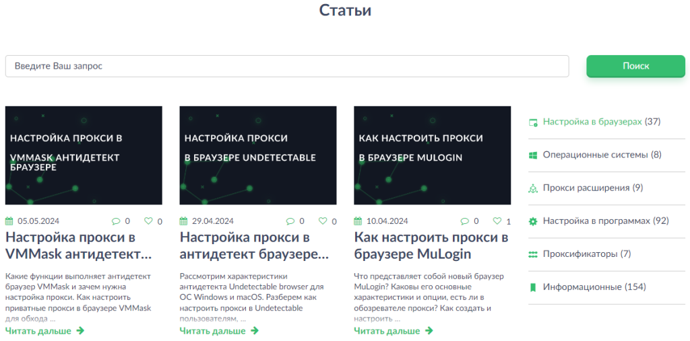Open the 'Настройка в программах (92)' category
Screen dimensions: 690x341
click(x=606, y=221)
